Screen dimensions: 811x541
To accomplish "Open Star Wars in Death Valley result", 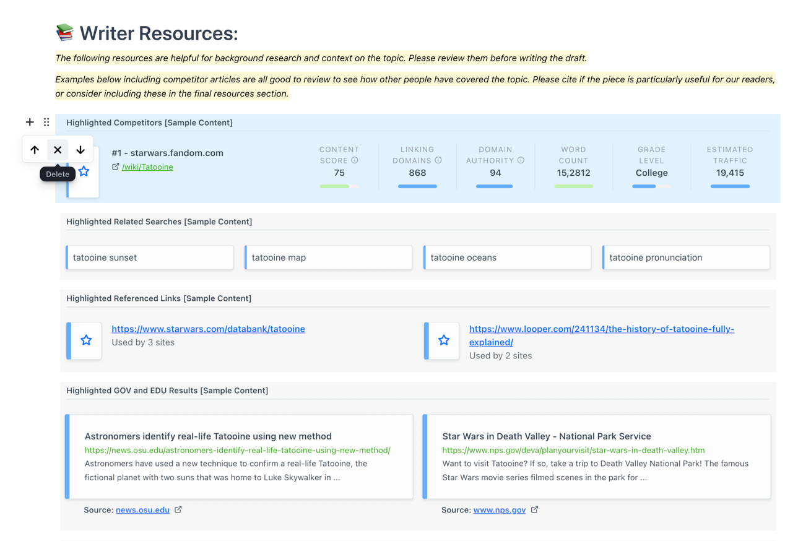I will click(x=547, y=436).
